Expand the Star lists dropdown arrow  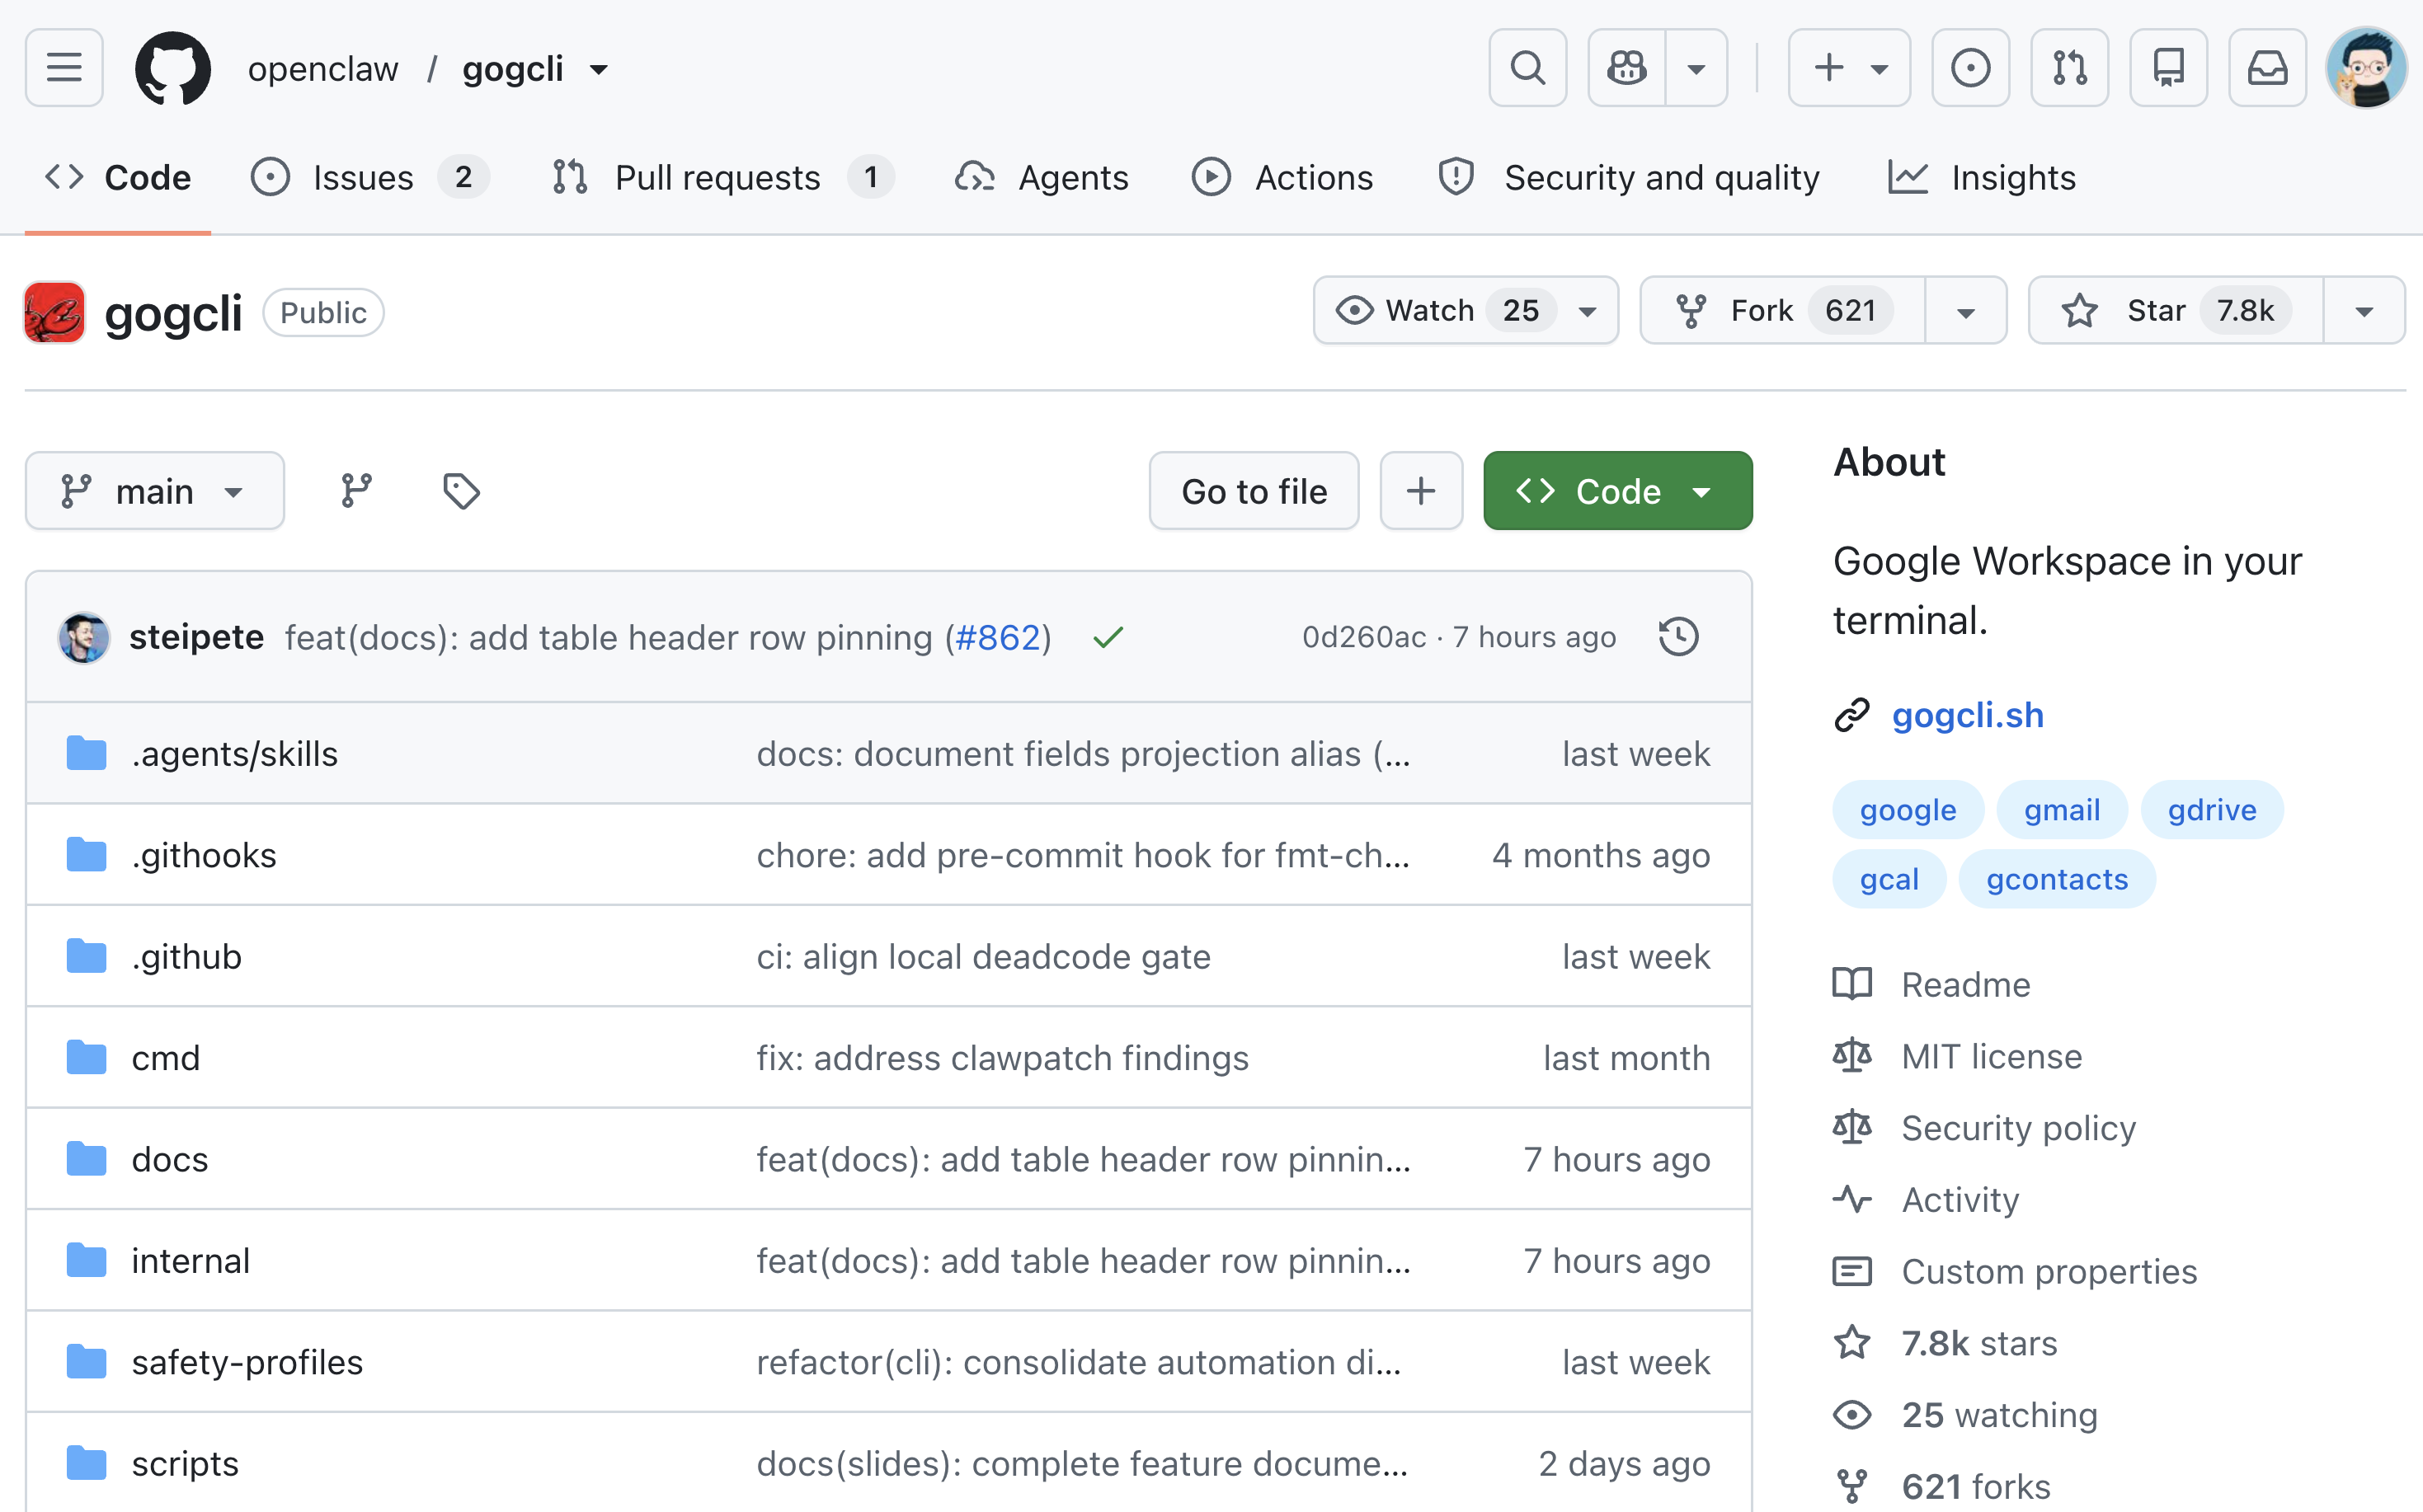[x=2363, y=311]
